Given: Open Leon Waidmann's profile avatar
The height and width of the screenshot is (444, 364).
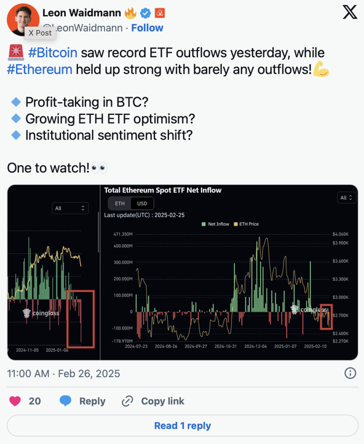Looking at the screenshot, I should click(x=23, y=20).
